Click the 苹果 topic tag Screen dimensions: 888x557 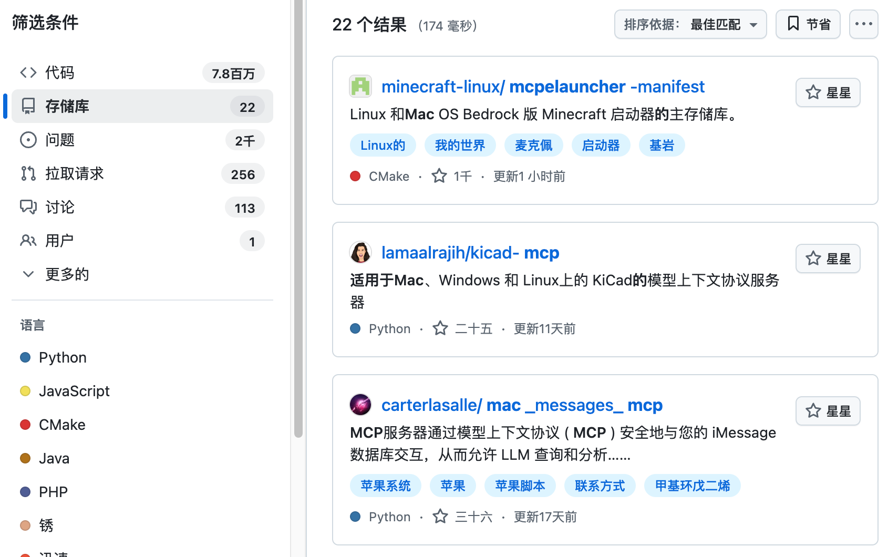click(x=453, y=486)
